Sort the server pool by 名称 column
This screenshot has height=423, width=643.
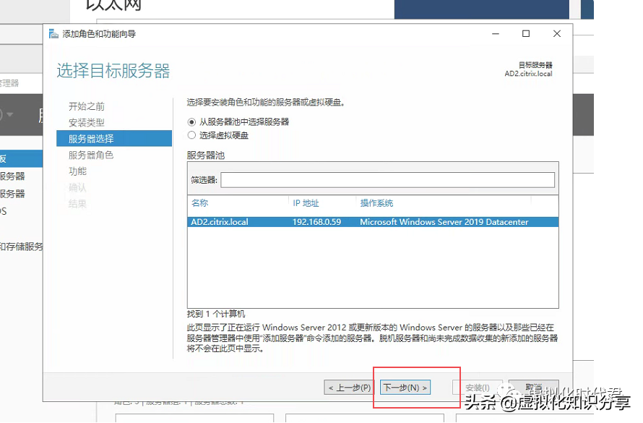click(199, 202)
